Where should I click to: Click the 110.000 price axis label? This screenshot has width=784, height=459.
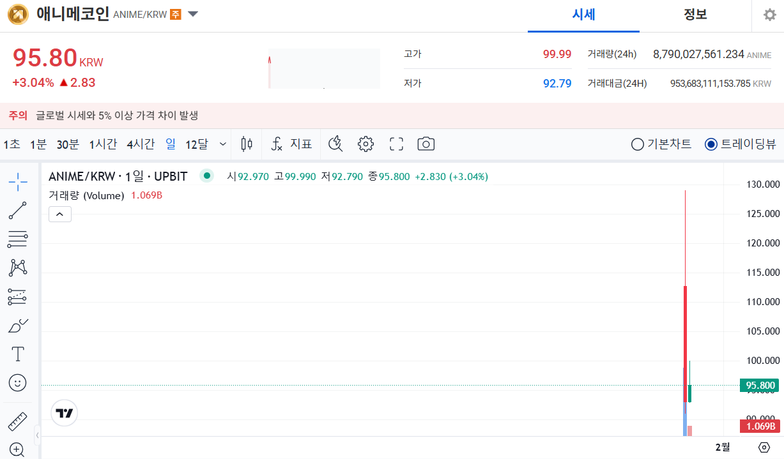[763, 302]
